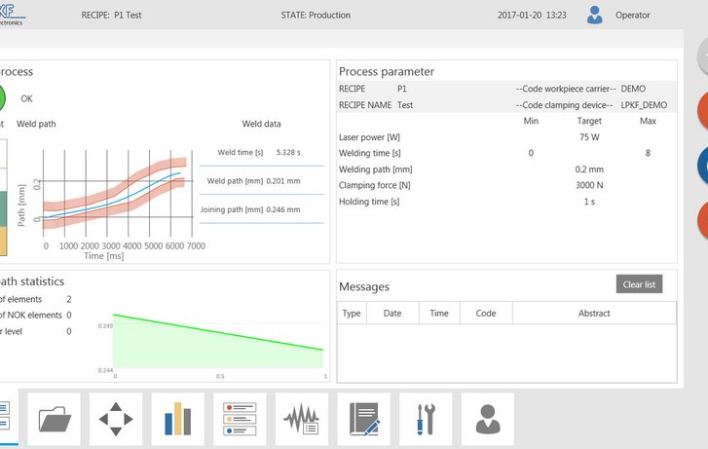The image size is (708, 449).
Task: Select the Type column header in Messages
Action: pyautogui.click(x=352, y=313)
